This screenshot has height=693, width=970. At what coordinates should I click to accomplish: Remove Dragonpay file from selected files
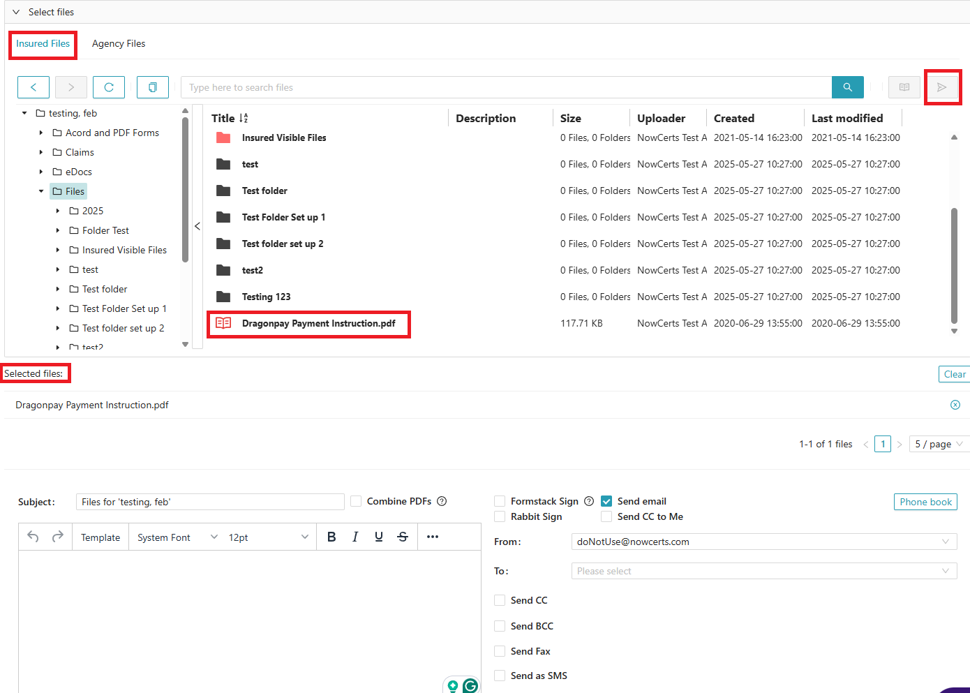955,405
